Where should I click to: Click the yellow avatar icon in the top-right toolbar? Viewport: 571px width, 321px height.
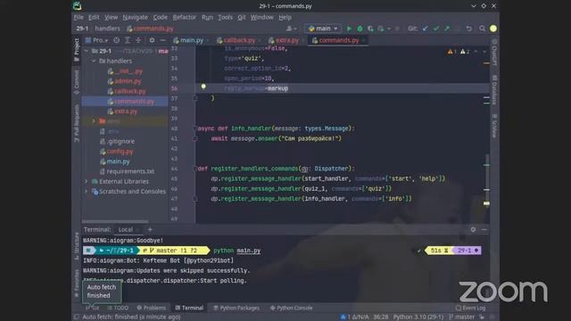(x=493, y=29)
